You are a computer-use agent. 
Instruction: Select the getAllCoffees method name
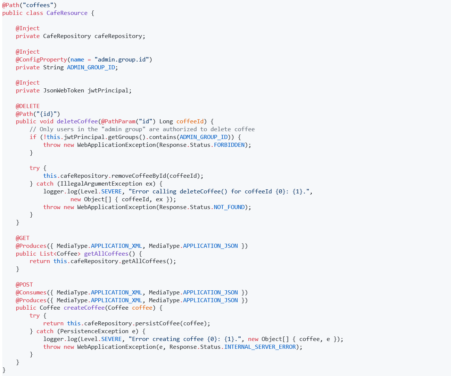[106, 253]
